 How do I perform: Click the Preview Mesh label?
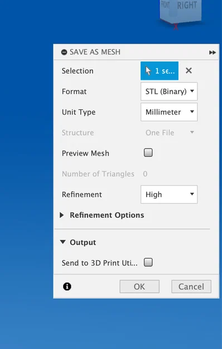point(85,153)
